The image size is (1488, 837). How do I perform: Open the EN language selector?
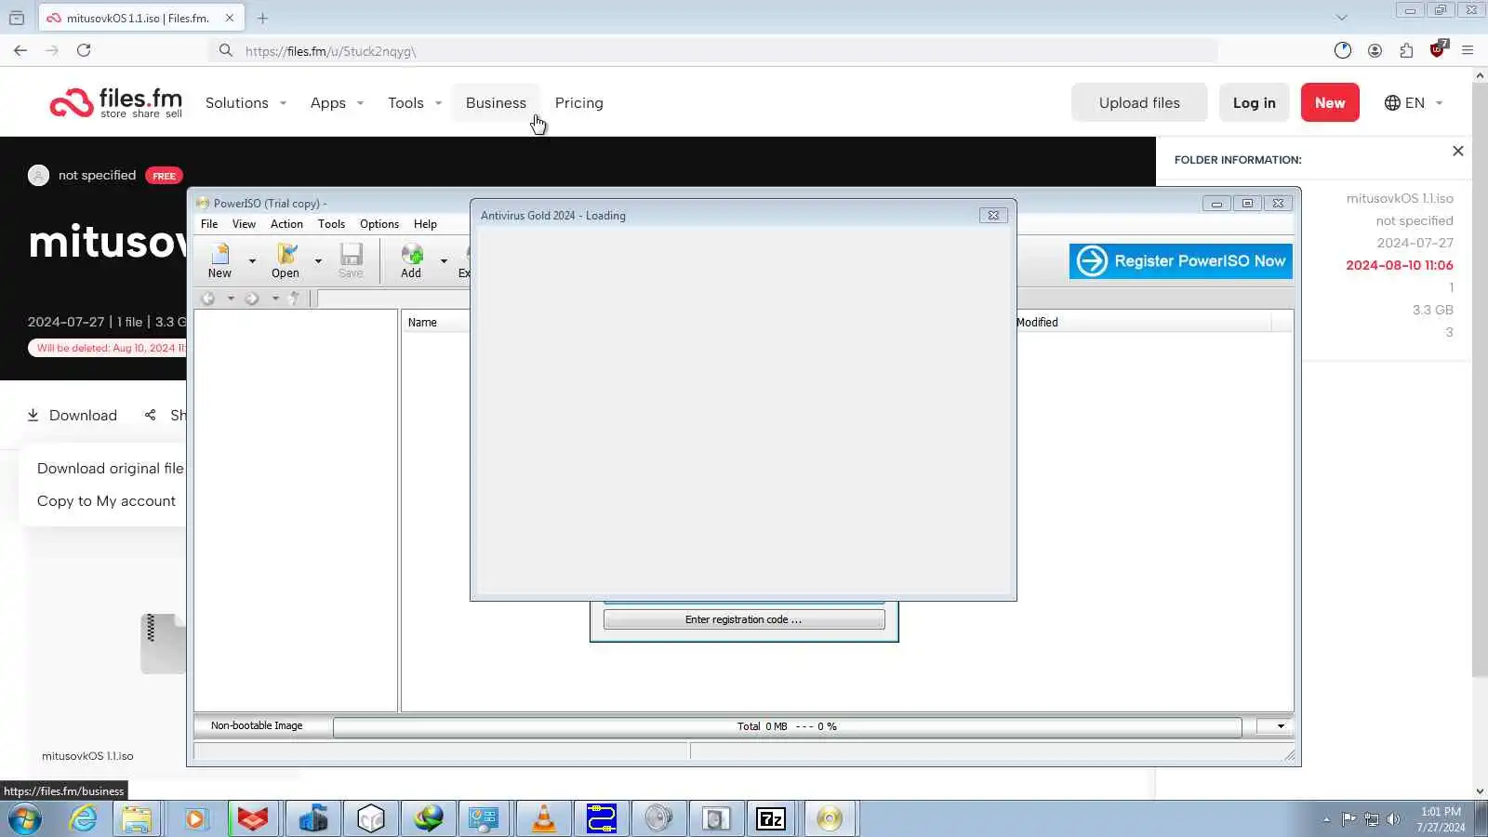click(x=1414, y=103)
